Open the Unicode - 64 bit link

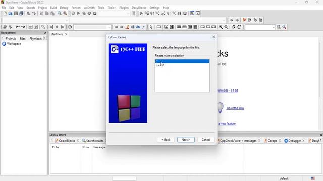[x=228, y=90]
